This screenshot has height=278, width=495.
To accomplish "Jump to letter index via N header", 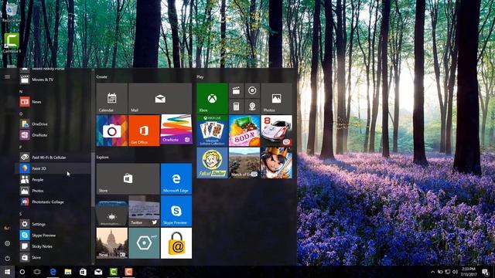I will (x=21, y=91).
